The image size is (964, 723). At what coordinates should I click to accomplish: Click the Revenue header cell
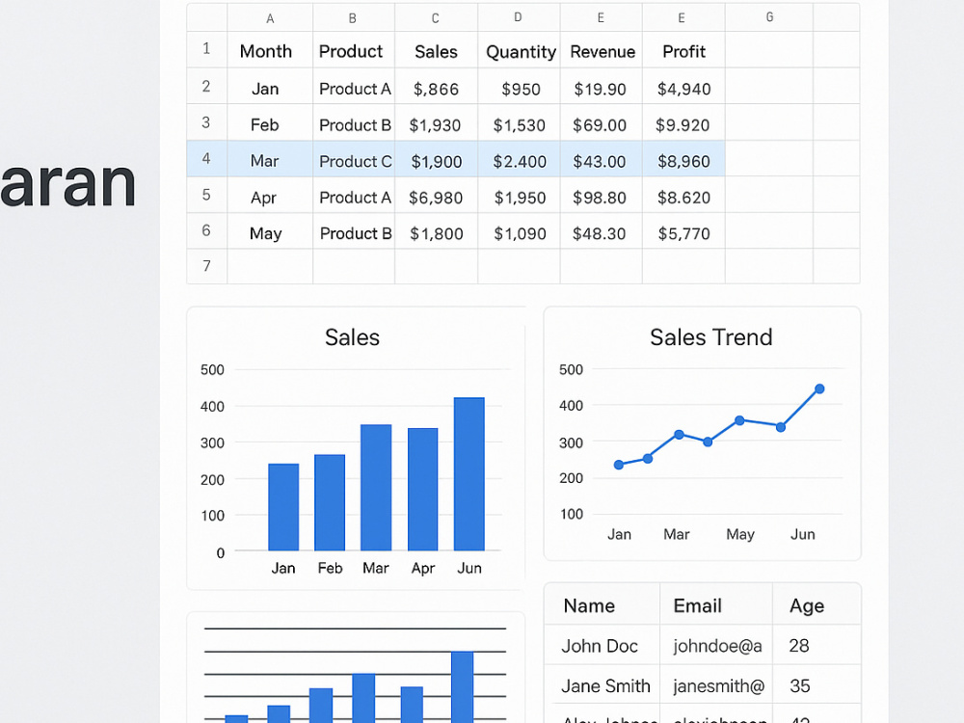(x=602, y=50)
